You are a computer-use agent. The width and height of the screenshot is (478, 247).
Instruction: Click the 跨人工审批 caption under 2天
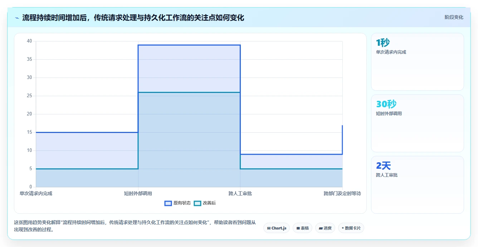[x=387, y=175]
